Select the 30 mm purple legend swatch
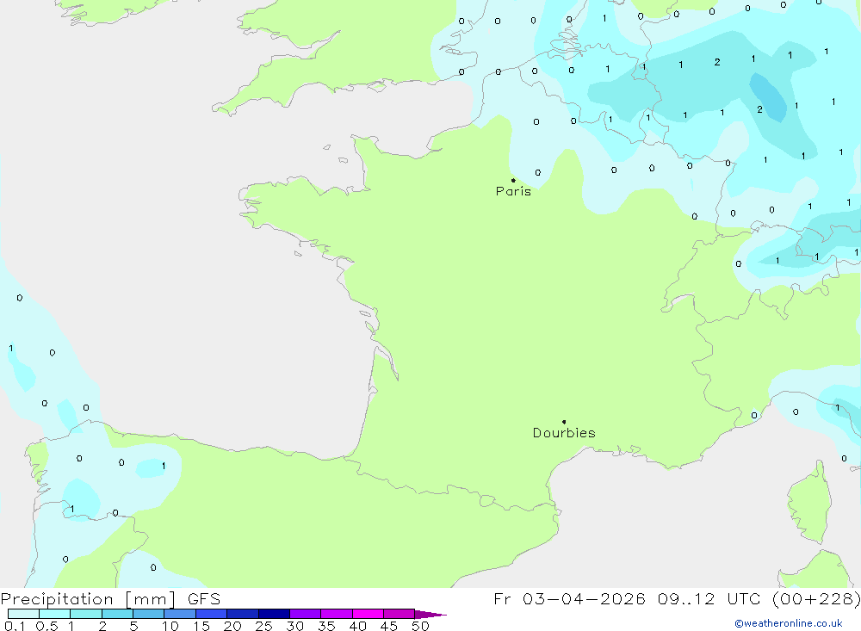The image size is (861, 631). pyautogui.click(x=305, y=614)
